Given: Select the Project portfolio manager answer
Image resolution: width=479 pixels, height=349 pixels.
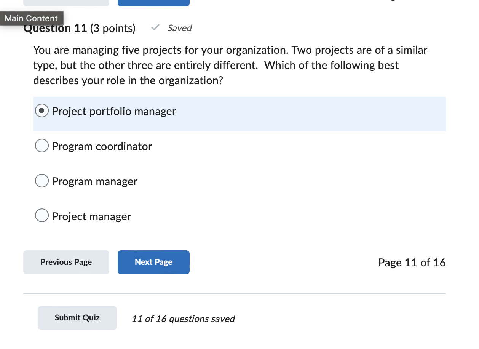Looking at the screenshot, I should pos(42,111).
